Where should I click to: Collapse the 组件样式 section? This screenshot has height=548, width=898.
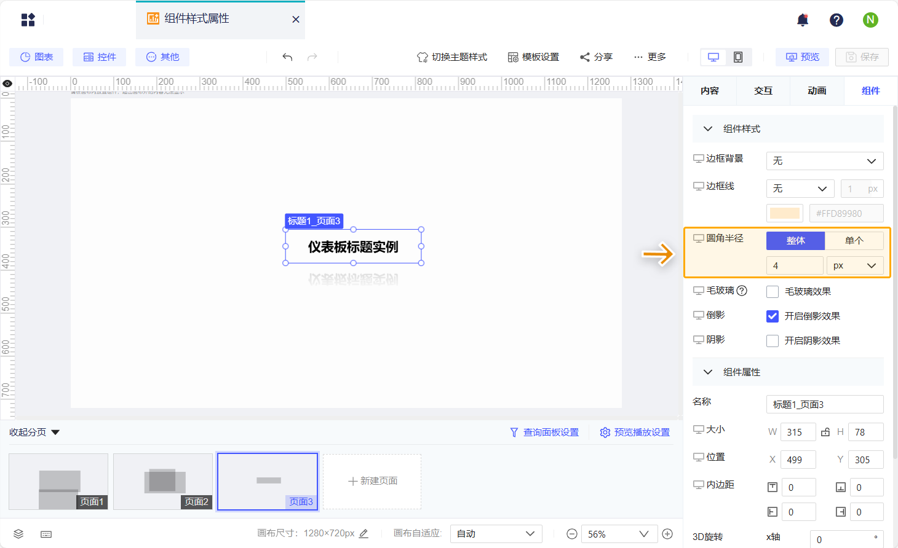point(708,129)
